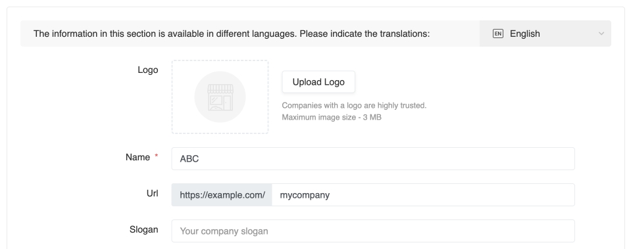Focus the Name field containing ABC
Image resolution: width=631 pixels, height=249 pixels.
(x=373, y=158)
